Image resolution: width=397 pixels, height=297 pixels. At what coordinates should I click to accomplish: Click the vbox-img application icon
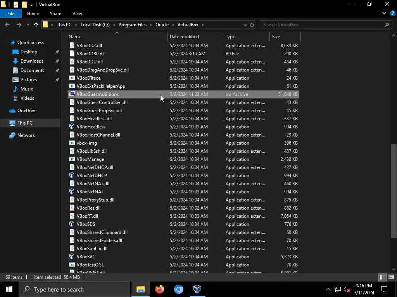72,143
